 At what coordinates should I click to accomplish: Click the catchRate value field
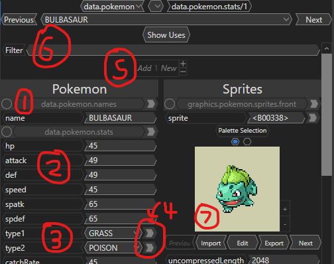(x=121, y=261)
